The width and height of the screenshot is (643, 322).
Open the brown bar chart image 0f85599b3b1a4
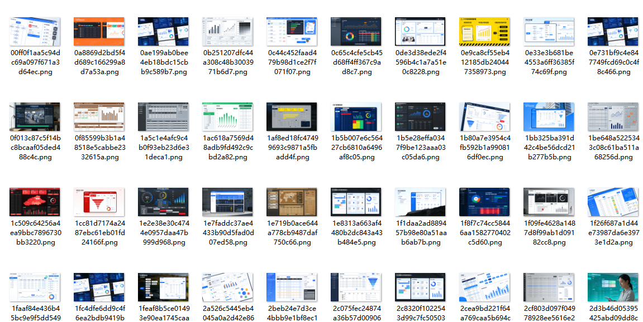pos(99,116)
